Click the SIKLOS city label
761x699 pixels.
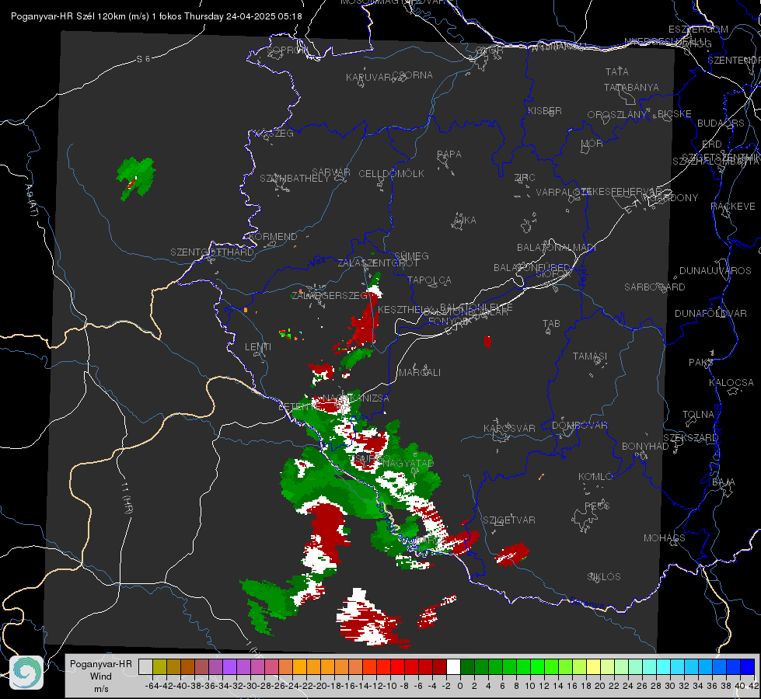604,577
